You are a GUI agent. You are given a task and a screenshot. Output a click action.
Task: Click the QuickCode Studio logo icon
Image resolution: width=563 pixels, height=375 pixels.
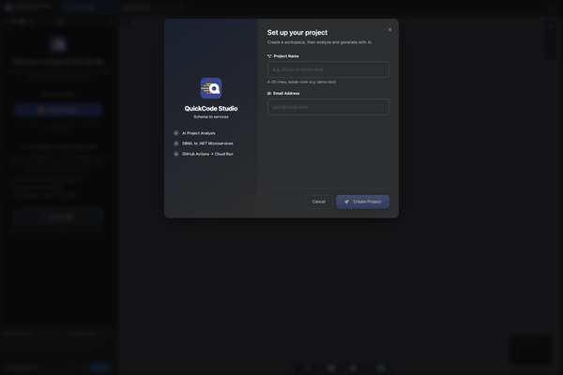point(211,88)
